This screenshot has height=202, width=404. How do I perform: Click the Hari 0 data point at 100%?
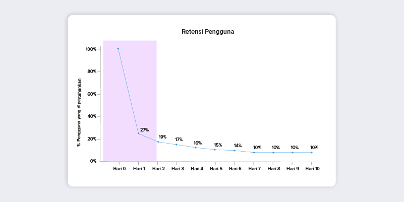pos(118,49)
